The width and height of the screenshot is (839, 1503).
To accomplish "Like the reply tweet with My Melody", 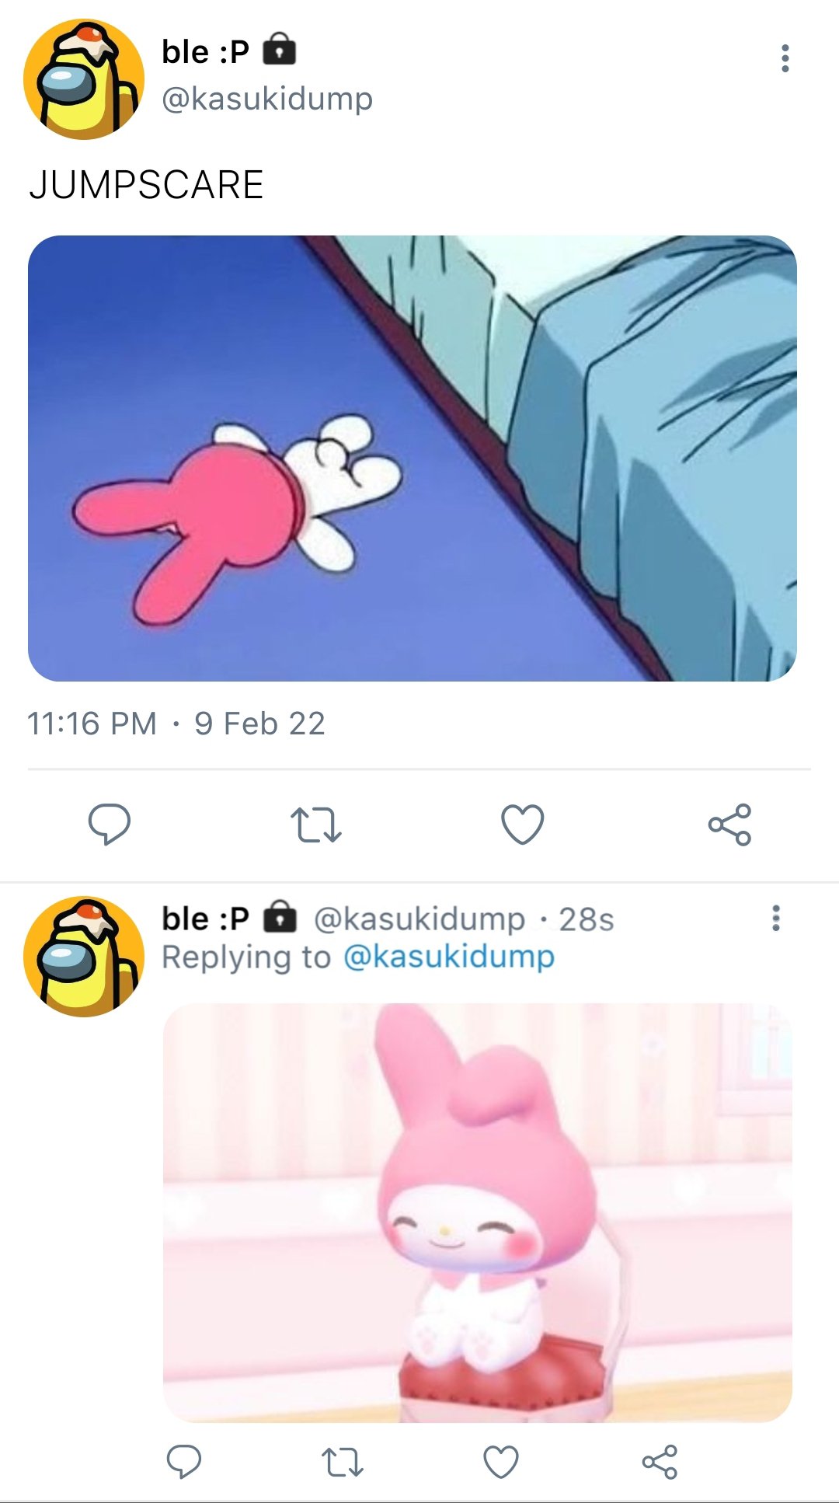I will [x=501, y=1462].
